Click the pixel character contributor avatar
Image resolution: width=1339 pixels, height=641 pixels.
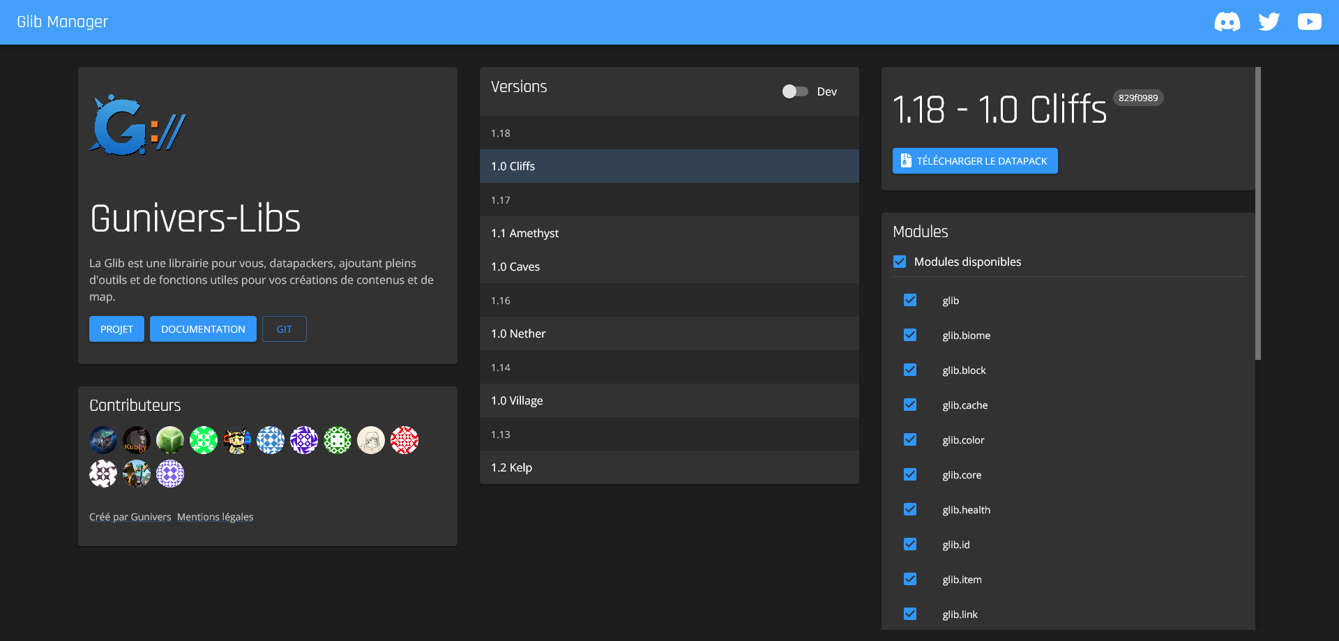(x=237, y=440)
